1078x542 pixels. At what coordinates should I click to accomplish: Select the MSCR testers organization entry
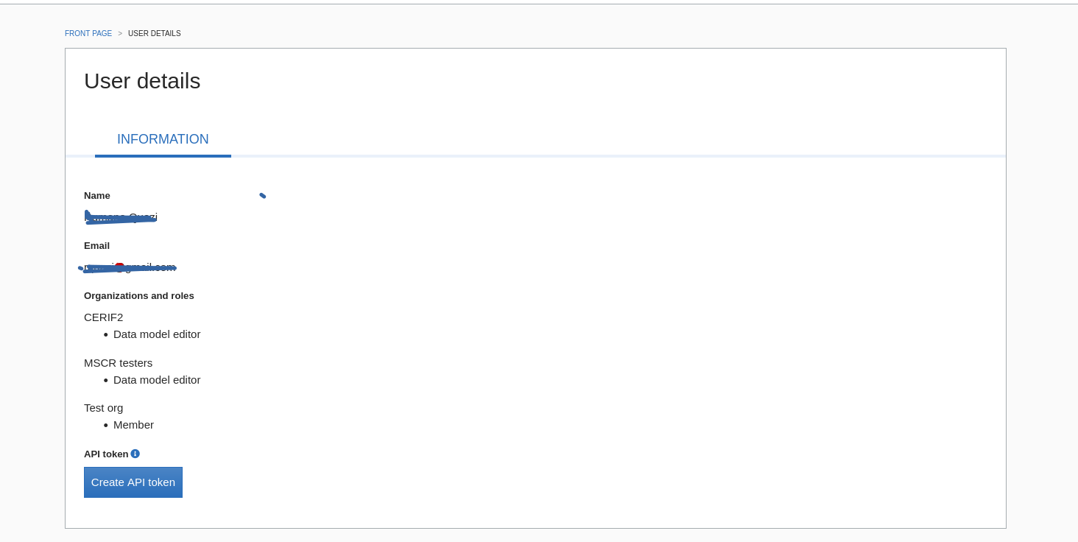tap(119, 363)
